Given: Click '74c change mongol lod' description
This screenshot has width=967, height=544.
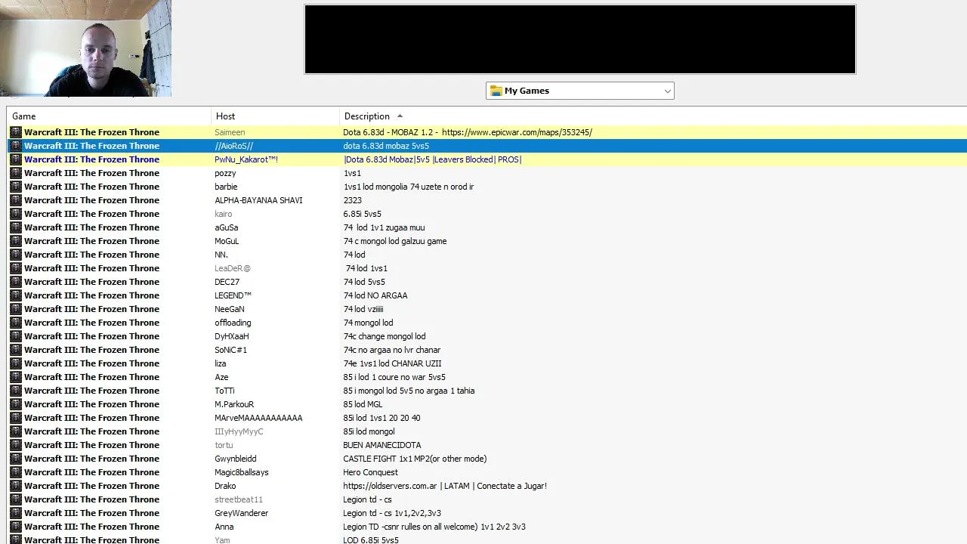Looking at the screenshot, I should 384,336.
